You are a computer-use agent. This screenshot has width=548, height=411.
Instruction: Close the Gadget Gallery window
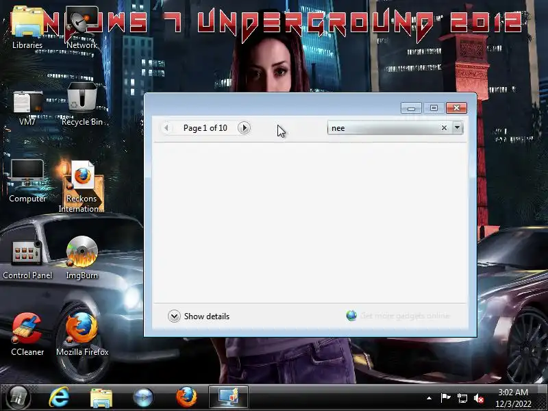click(x=456, y=108)
